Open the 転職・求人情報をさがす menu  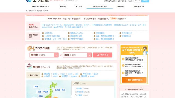pyautogui.click(x=40, y=7)
